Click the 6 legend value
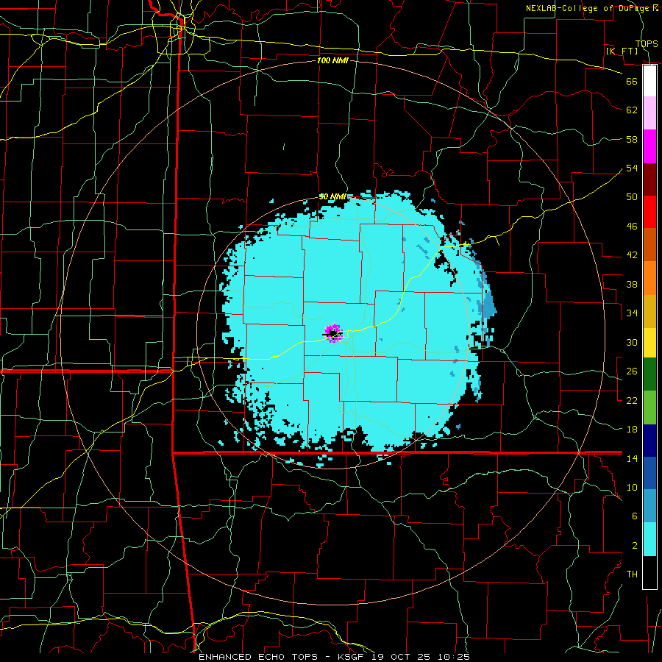The image size is (662, 662). [635, 516]
